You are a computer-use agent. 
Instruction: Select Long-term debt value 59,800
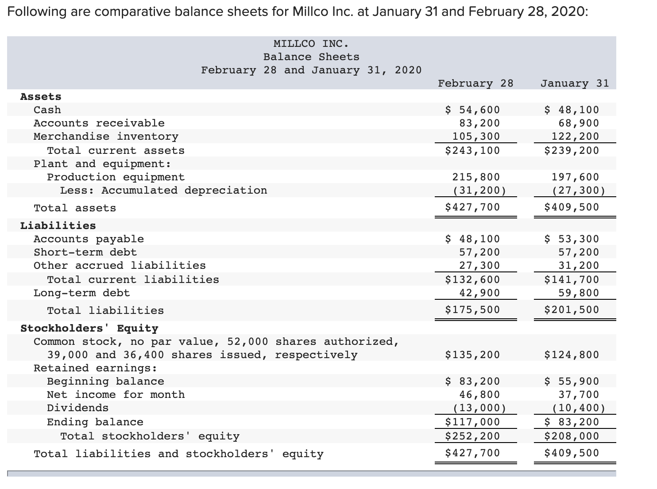click(x=579, y=293)
